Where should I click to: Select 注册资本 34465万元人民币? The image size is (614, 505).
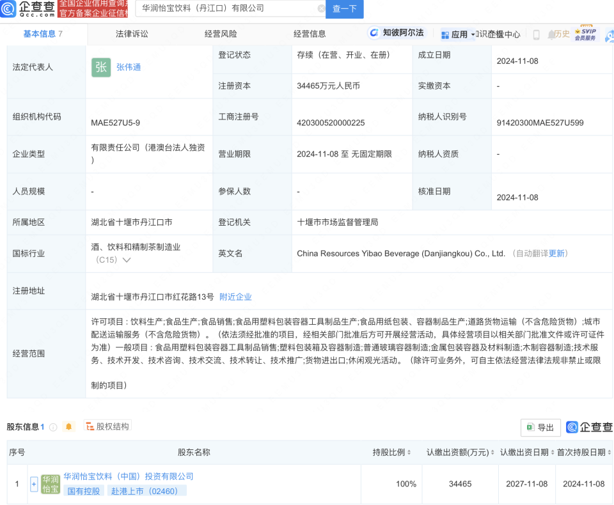click(328, 86)
